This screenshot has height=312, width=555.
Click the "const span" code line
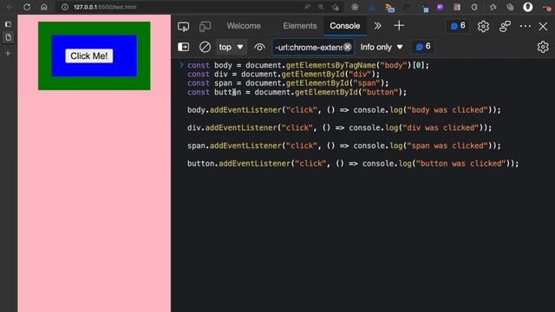288,83
